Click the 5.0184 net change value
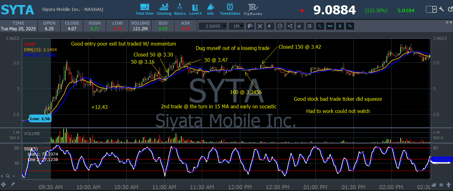The width and height of the screenshot is (453, 191). tap(406, 11)
